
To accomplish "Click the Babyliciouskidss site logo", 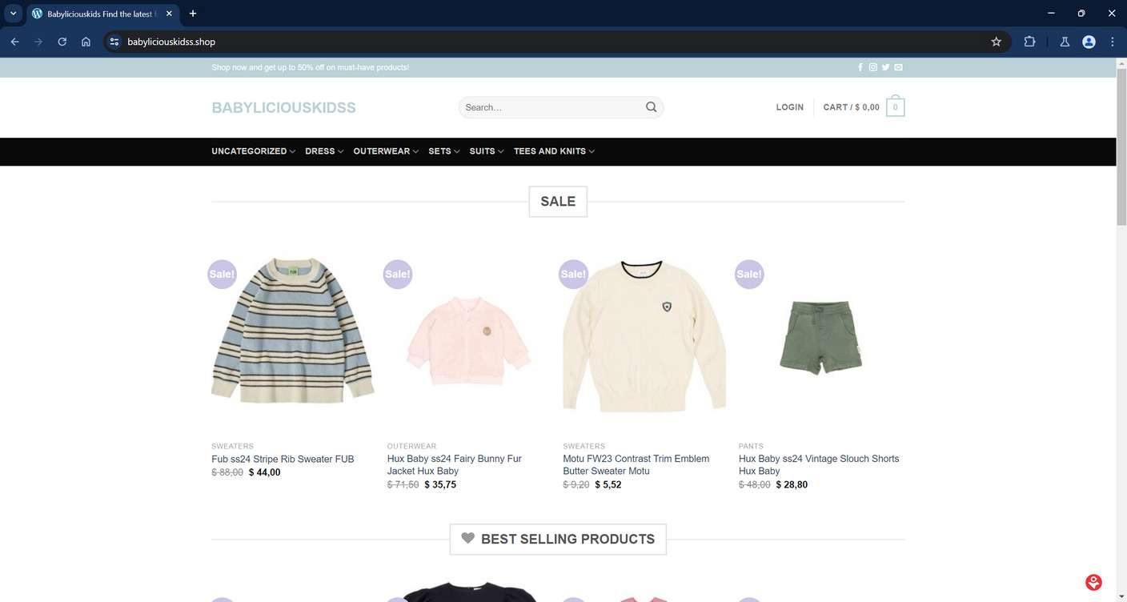I will click(283, 107).
